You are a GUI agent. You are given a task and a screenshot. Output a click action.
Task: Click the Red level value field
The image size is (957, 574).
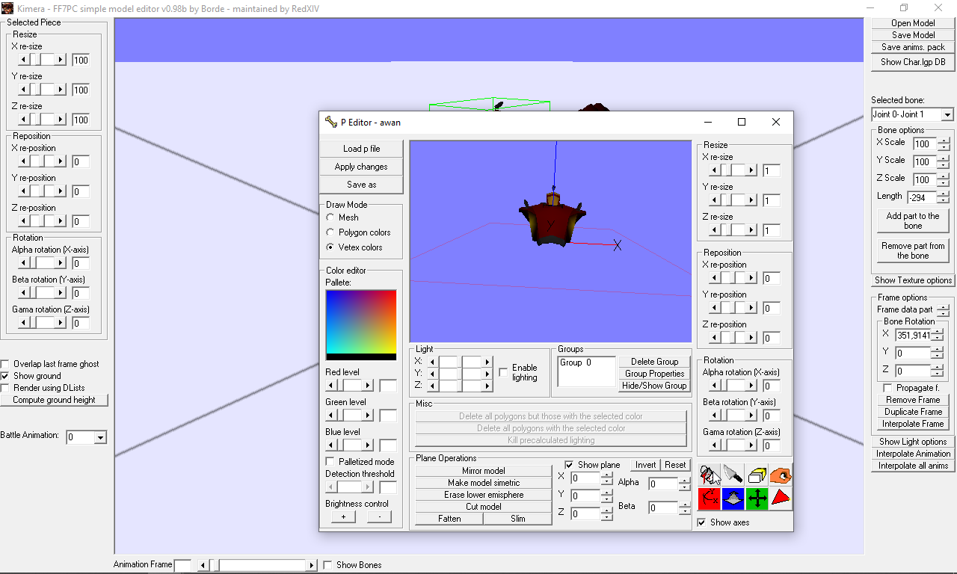[388, 386]
